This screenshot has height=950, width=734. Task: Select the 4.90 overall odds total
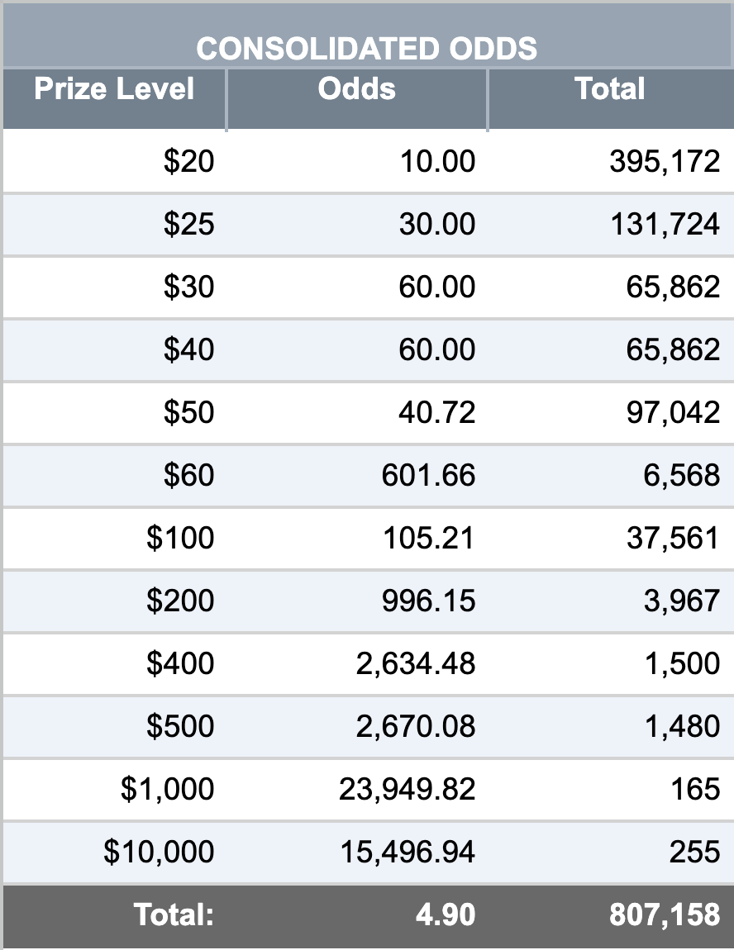pyautogui.click(x=446, y=914)
